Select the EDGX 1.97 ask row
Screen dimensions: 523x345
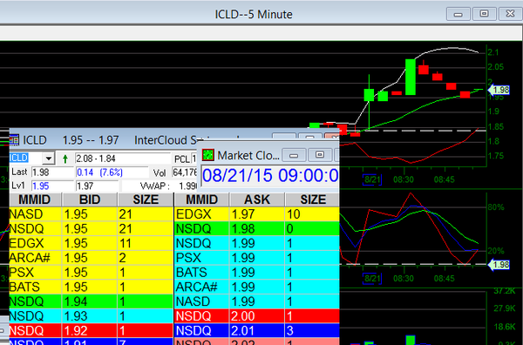pyautogui.click(x=257, y=214)
